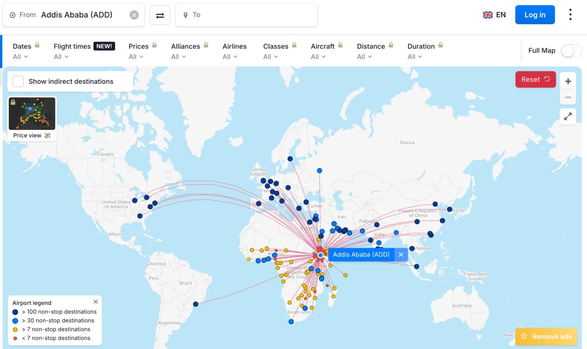The width and height of the screenshot is (587, 349).
Task: Switch to Price view thumbnail
Action: click(32, 118)
